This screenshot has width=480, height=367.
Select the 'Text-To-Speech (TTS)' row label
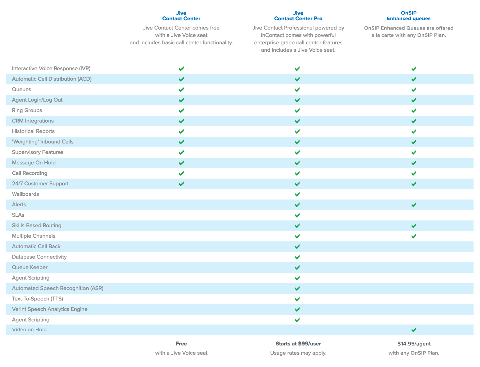38,299
